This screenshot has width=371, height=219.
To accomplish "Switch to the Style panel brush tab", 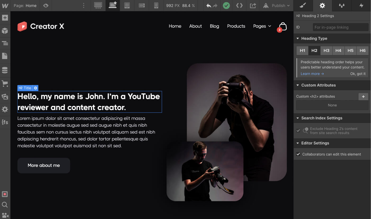I will pyautogui.click(x=303, y=6).
